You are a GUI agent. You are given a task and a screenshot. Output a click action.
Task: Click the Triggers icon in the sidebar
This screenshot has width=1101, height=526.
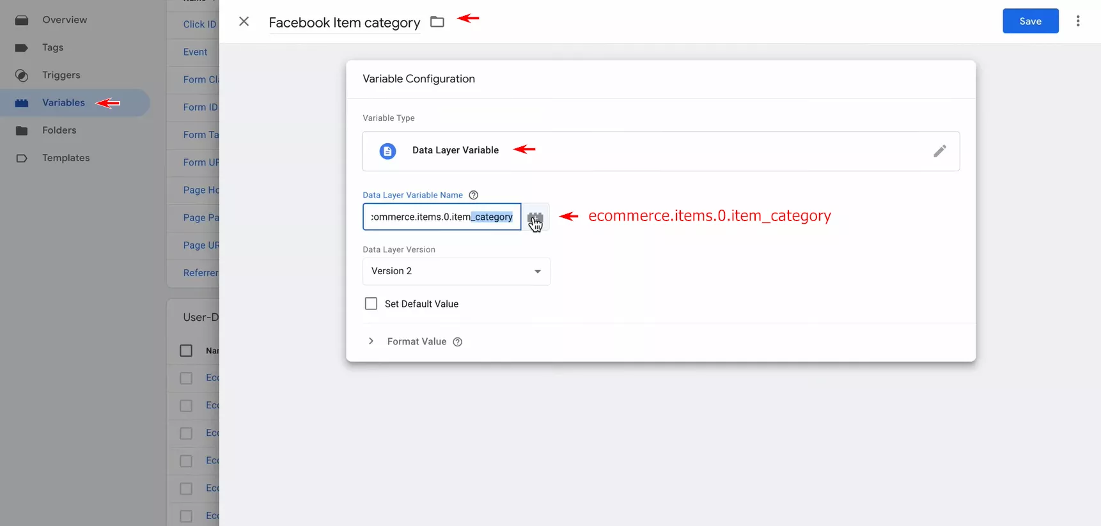click(22, 75)
